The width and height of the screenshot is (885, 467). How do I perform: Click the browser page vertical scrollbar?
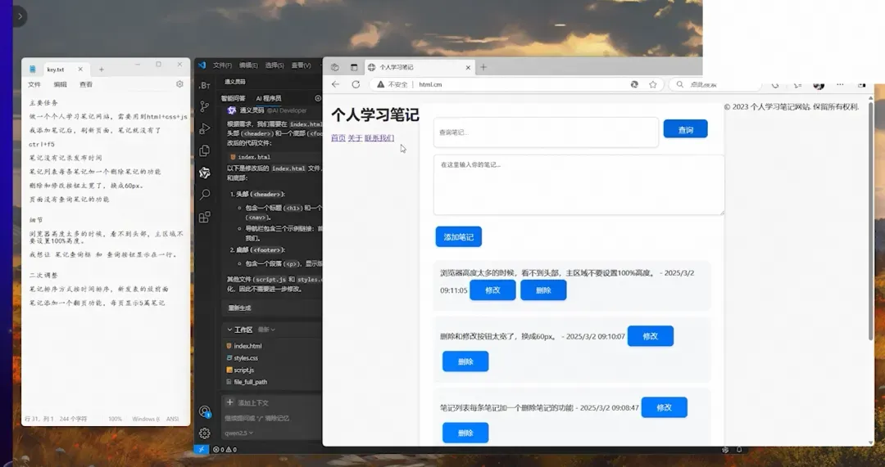tap(870, 220)
